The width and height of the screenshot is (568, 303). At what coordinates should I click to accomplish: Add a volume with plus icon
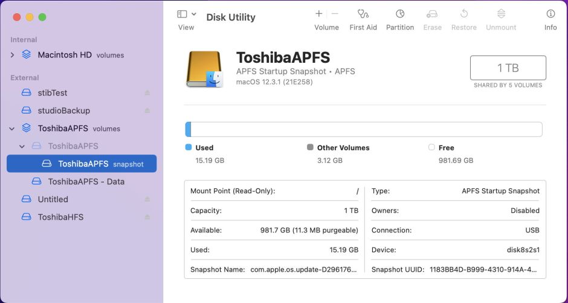pyautogui.click(x=319, y=14)
